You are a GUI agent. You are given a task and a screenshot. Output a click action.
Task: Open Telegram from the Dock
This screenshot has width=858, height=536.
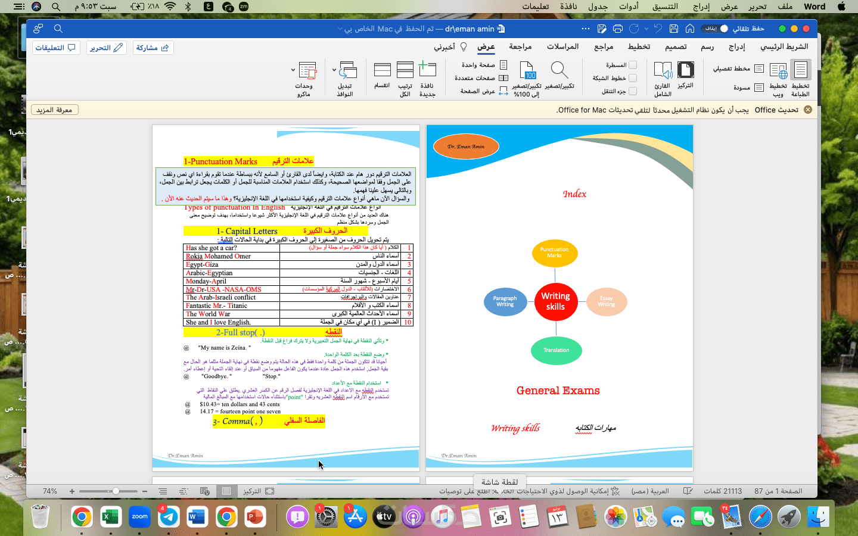[x=169, y=516]
